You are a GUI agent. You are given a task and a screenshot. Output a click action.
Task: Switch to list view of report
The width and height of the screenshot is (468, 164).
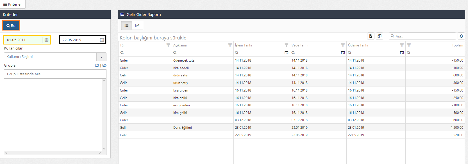[126, 25]
